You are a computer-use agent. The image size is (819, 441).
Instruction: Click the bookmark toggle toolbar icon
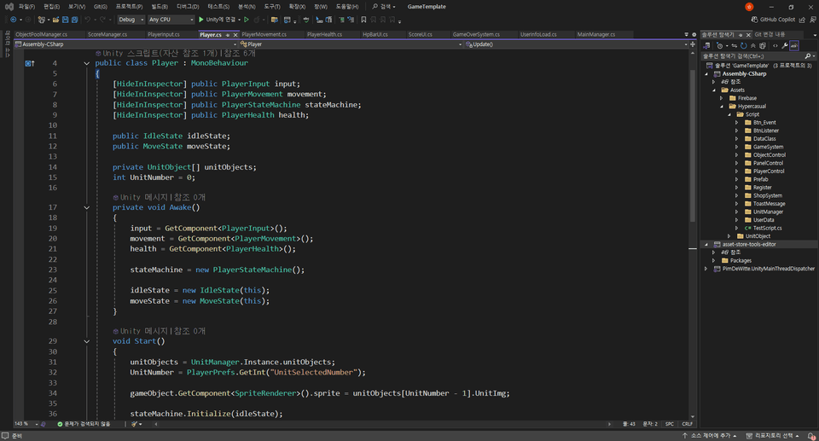(x=363, y=20)
